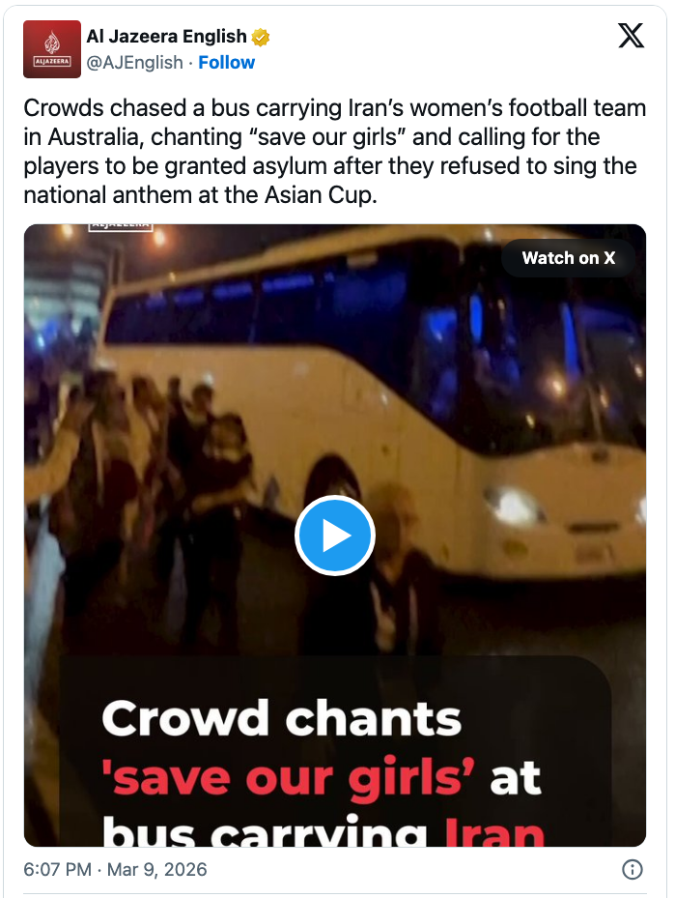Select the Watch on X button
The width and height of the screenshot is (675, 898).
(x=569, y=258)
